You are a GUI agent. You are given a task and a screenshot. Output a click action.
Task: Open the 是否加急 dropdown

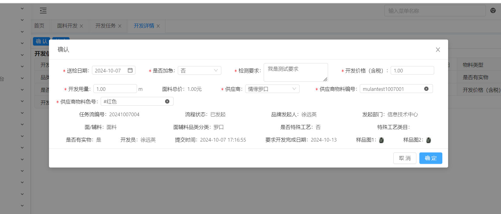pyautogui.click(x=199, y=71)
